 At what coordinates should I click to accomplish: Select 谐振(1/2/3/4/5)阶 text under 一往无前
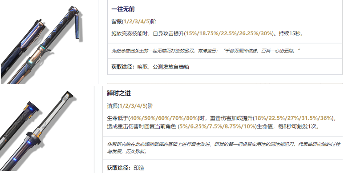tap(134, 21)
